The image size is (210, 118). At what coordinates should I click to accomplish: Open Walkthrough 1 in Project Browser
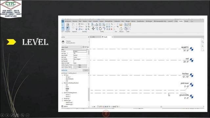pyautogui.click(x=69, y=103)
